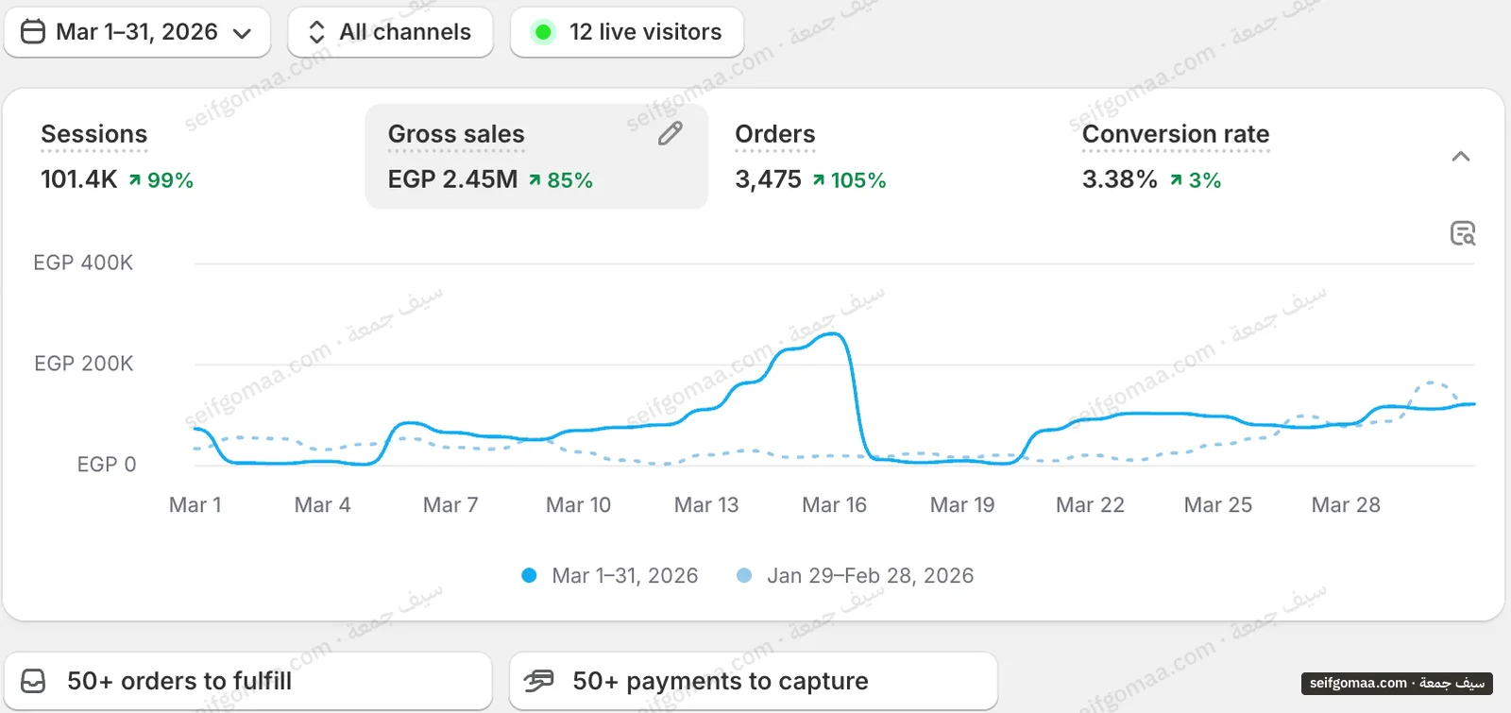
Task: Toggle the Mar 1–31, 2026 legend series
Action: coord(610,576)
